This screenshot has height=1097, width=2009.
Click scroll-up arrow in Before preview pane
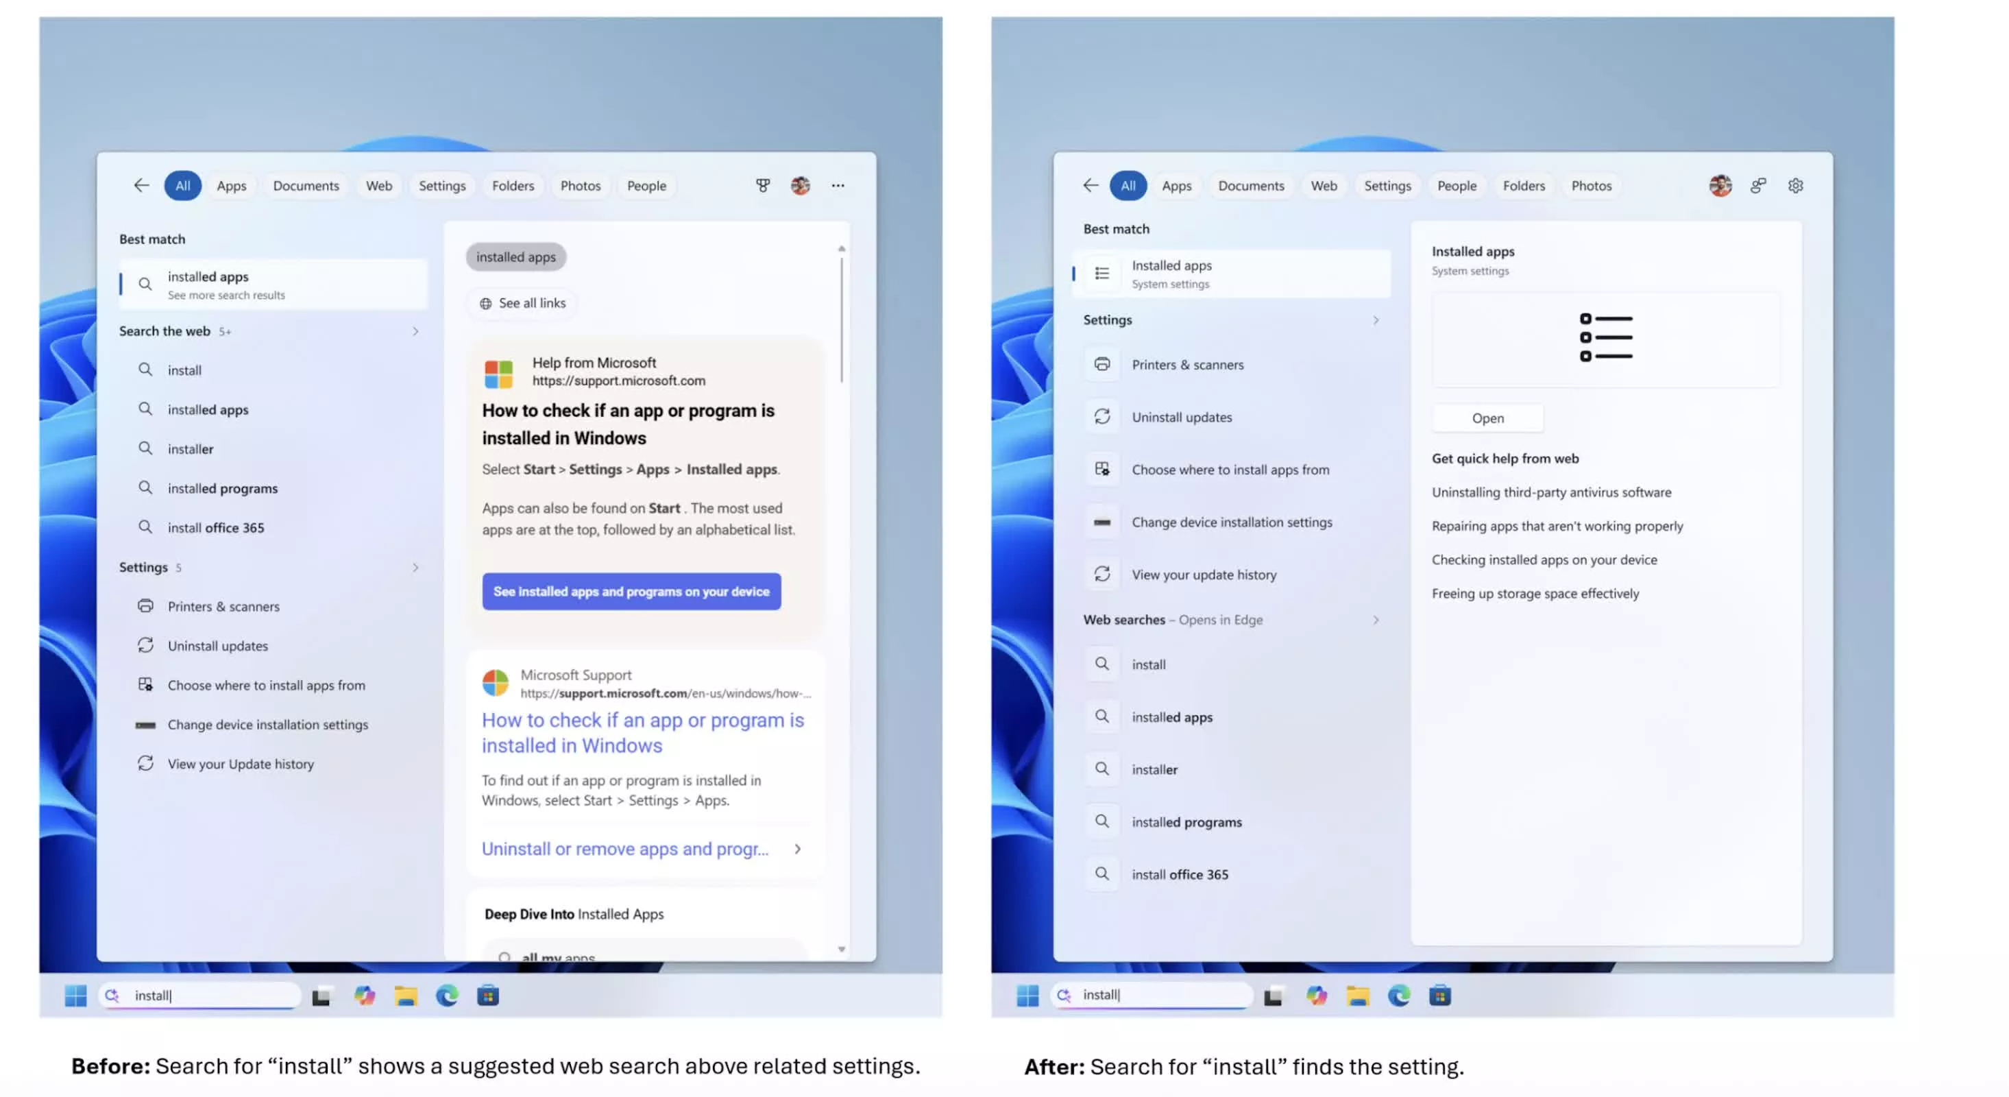842,248
